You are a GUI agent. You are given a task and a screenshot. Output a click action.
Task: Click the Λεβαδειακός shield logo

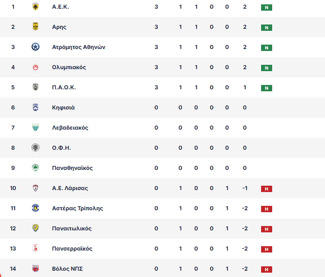click(35, 128)
